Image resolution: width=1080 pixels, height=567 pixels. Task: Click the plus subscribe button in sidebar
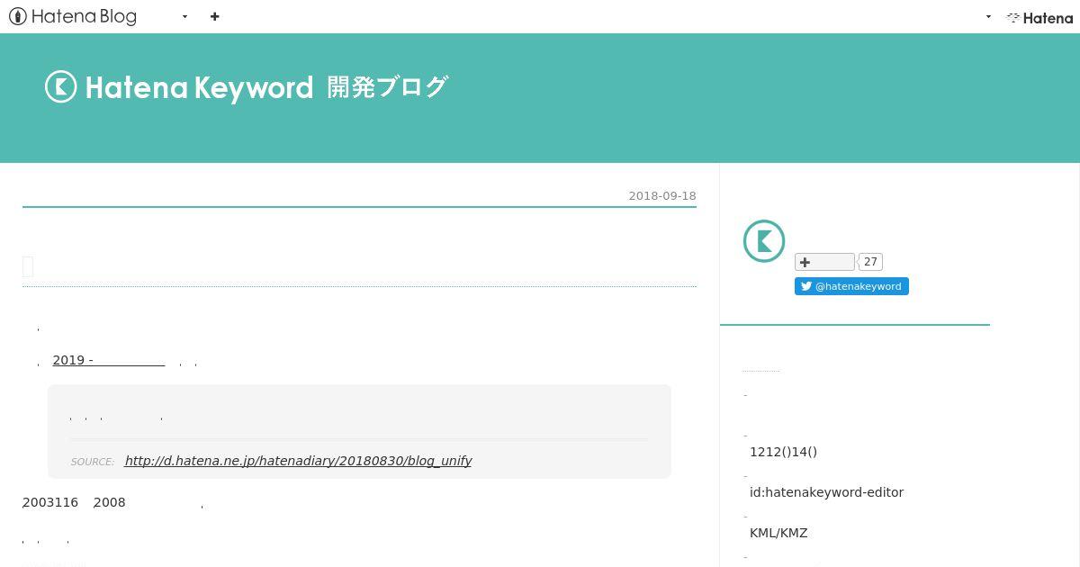[x=824, y=262]
